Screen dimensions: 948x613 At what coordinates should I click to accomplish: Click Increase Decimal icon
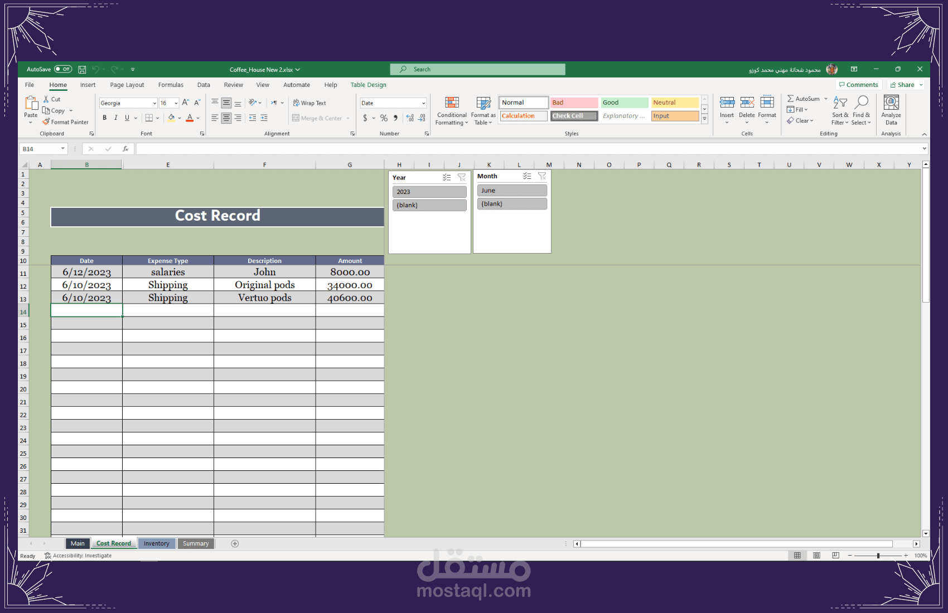tap(410, 118)
